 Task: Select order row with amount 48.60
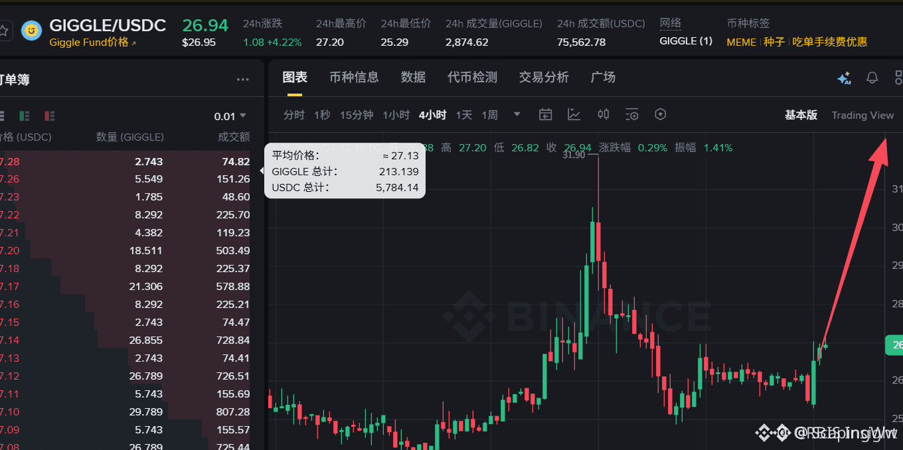click(125, 197)
